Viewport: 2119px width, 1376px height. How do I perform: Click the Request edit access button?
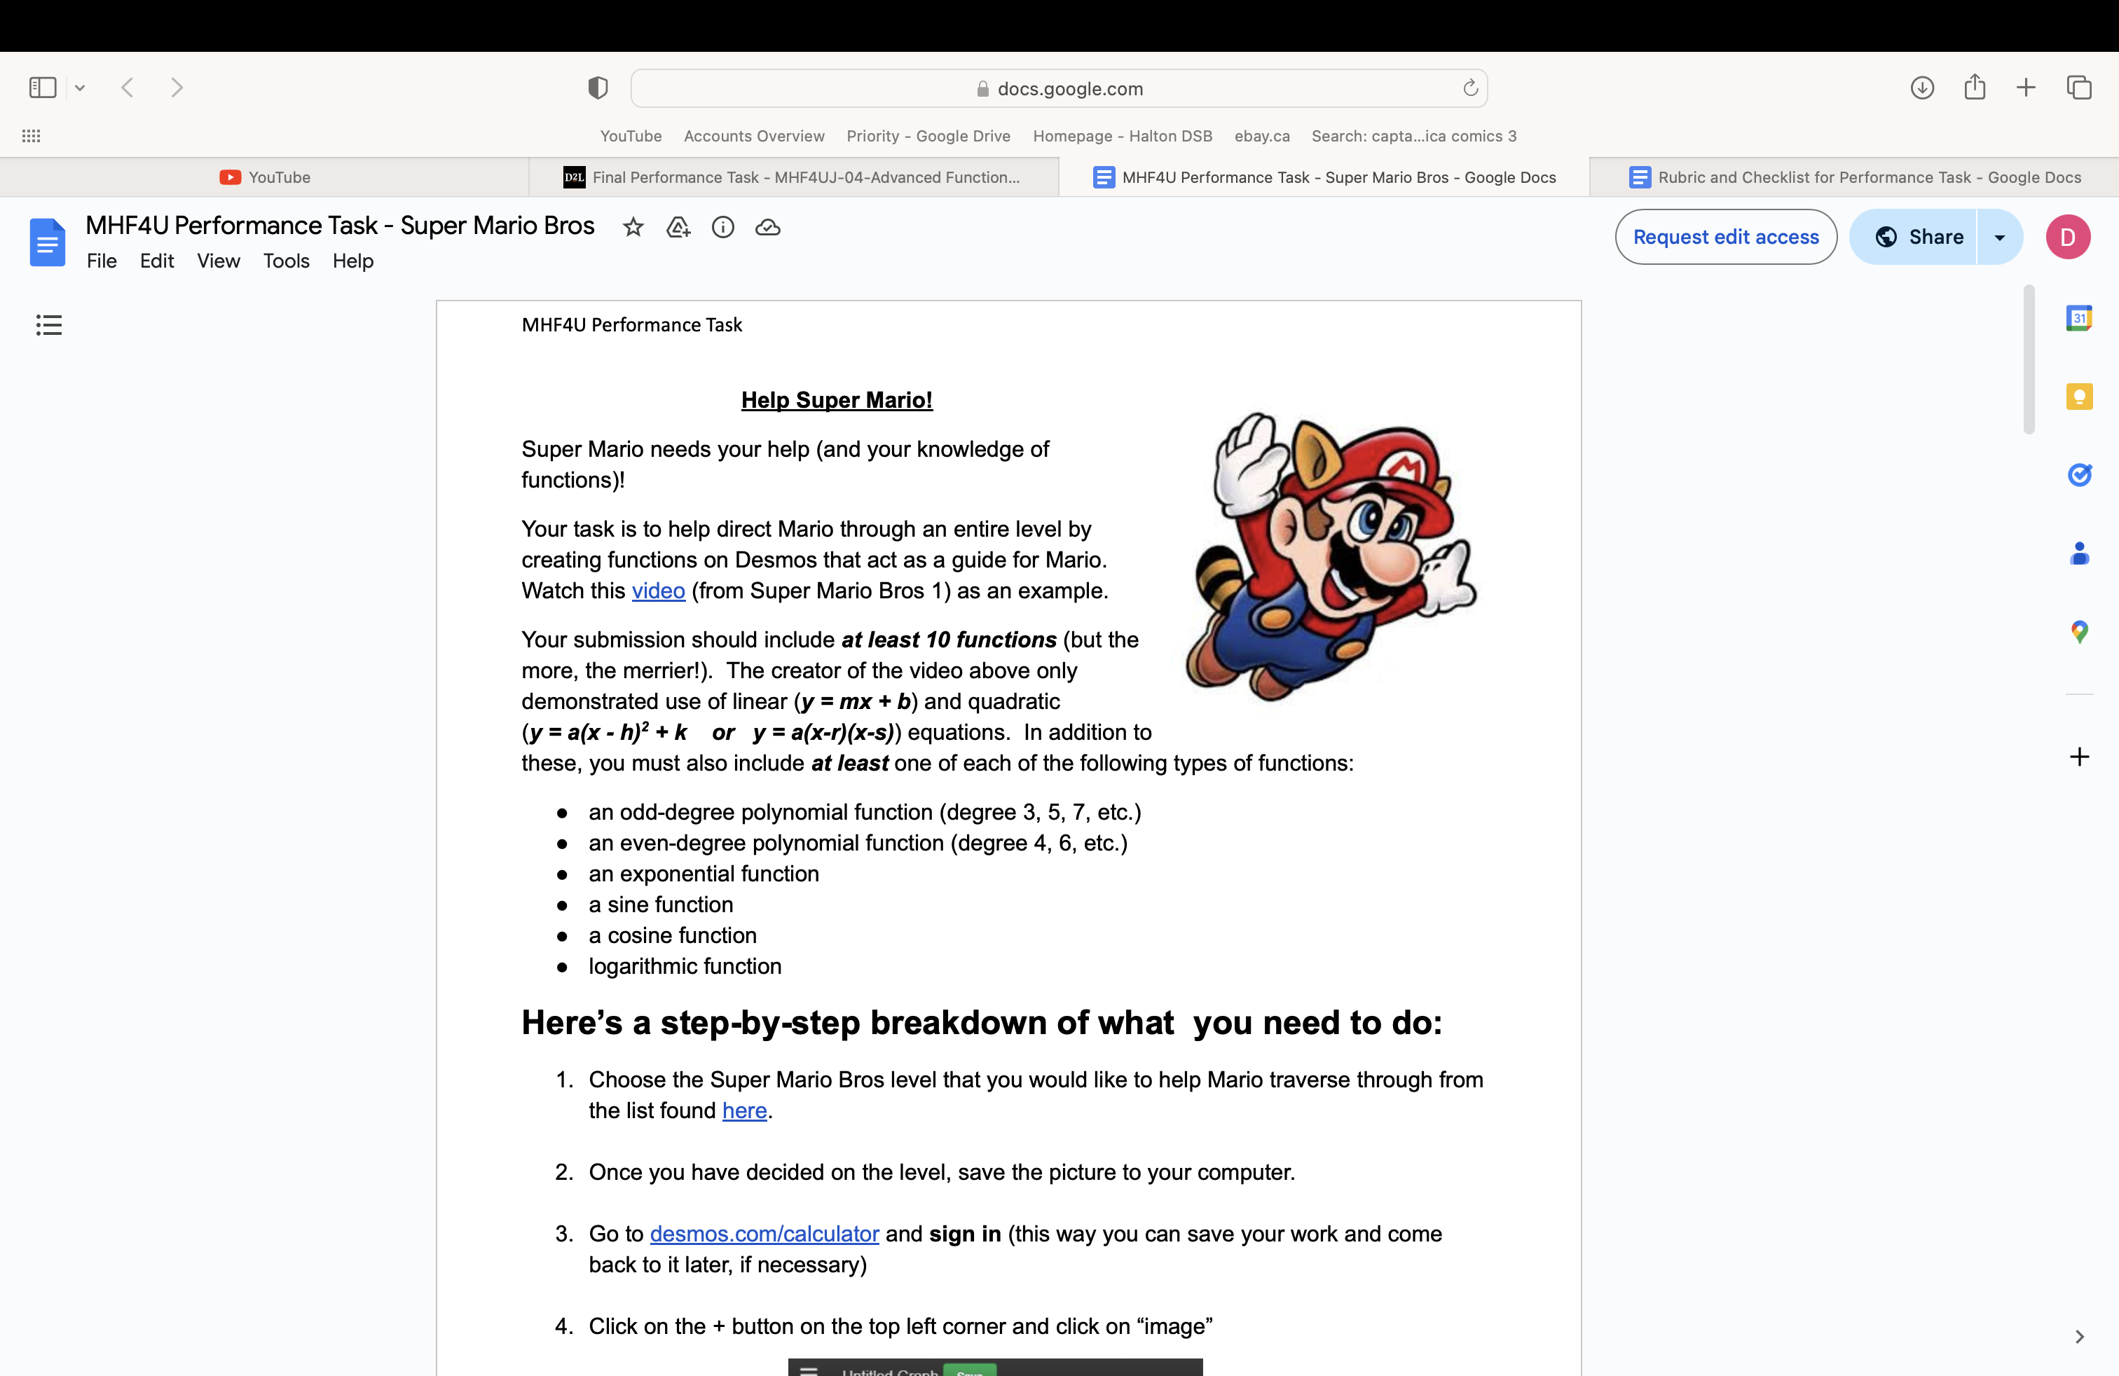1725,237
